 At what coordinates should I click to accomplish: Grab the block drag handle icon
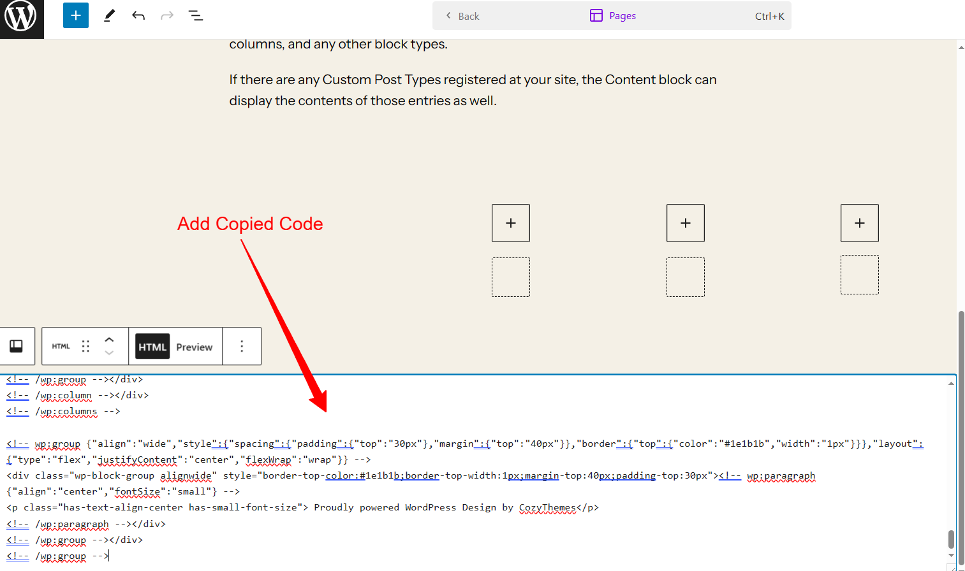(x=85, y=346)
